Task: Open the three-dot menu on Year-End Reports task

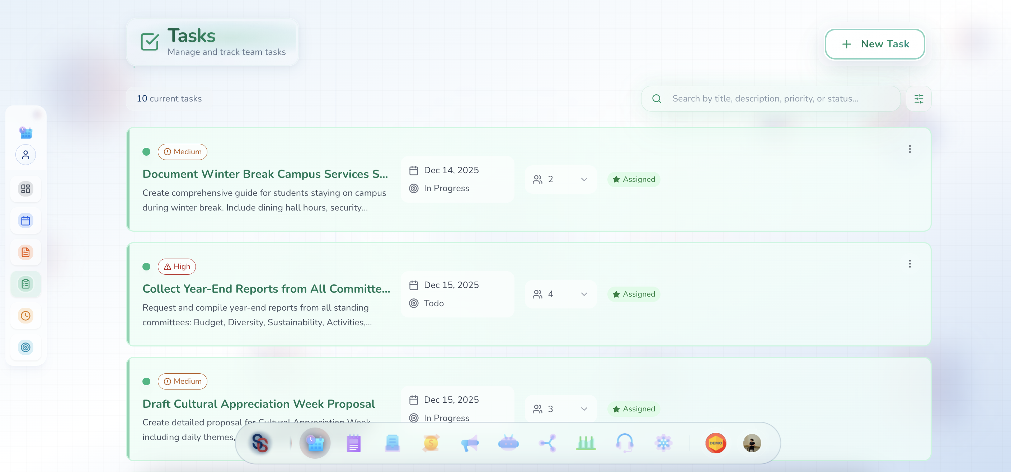Action: click(x=910, y=264)
